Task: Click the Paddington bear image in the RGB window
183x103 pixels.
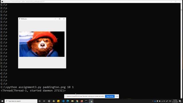Action: [x=42, y=44]
